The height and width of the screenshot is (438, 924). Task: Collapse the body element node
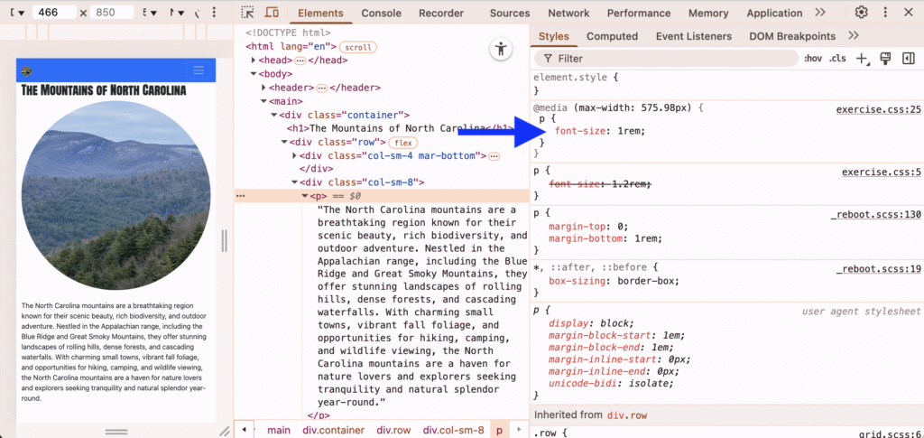pos(254,74)
